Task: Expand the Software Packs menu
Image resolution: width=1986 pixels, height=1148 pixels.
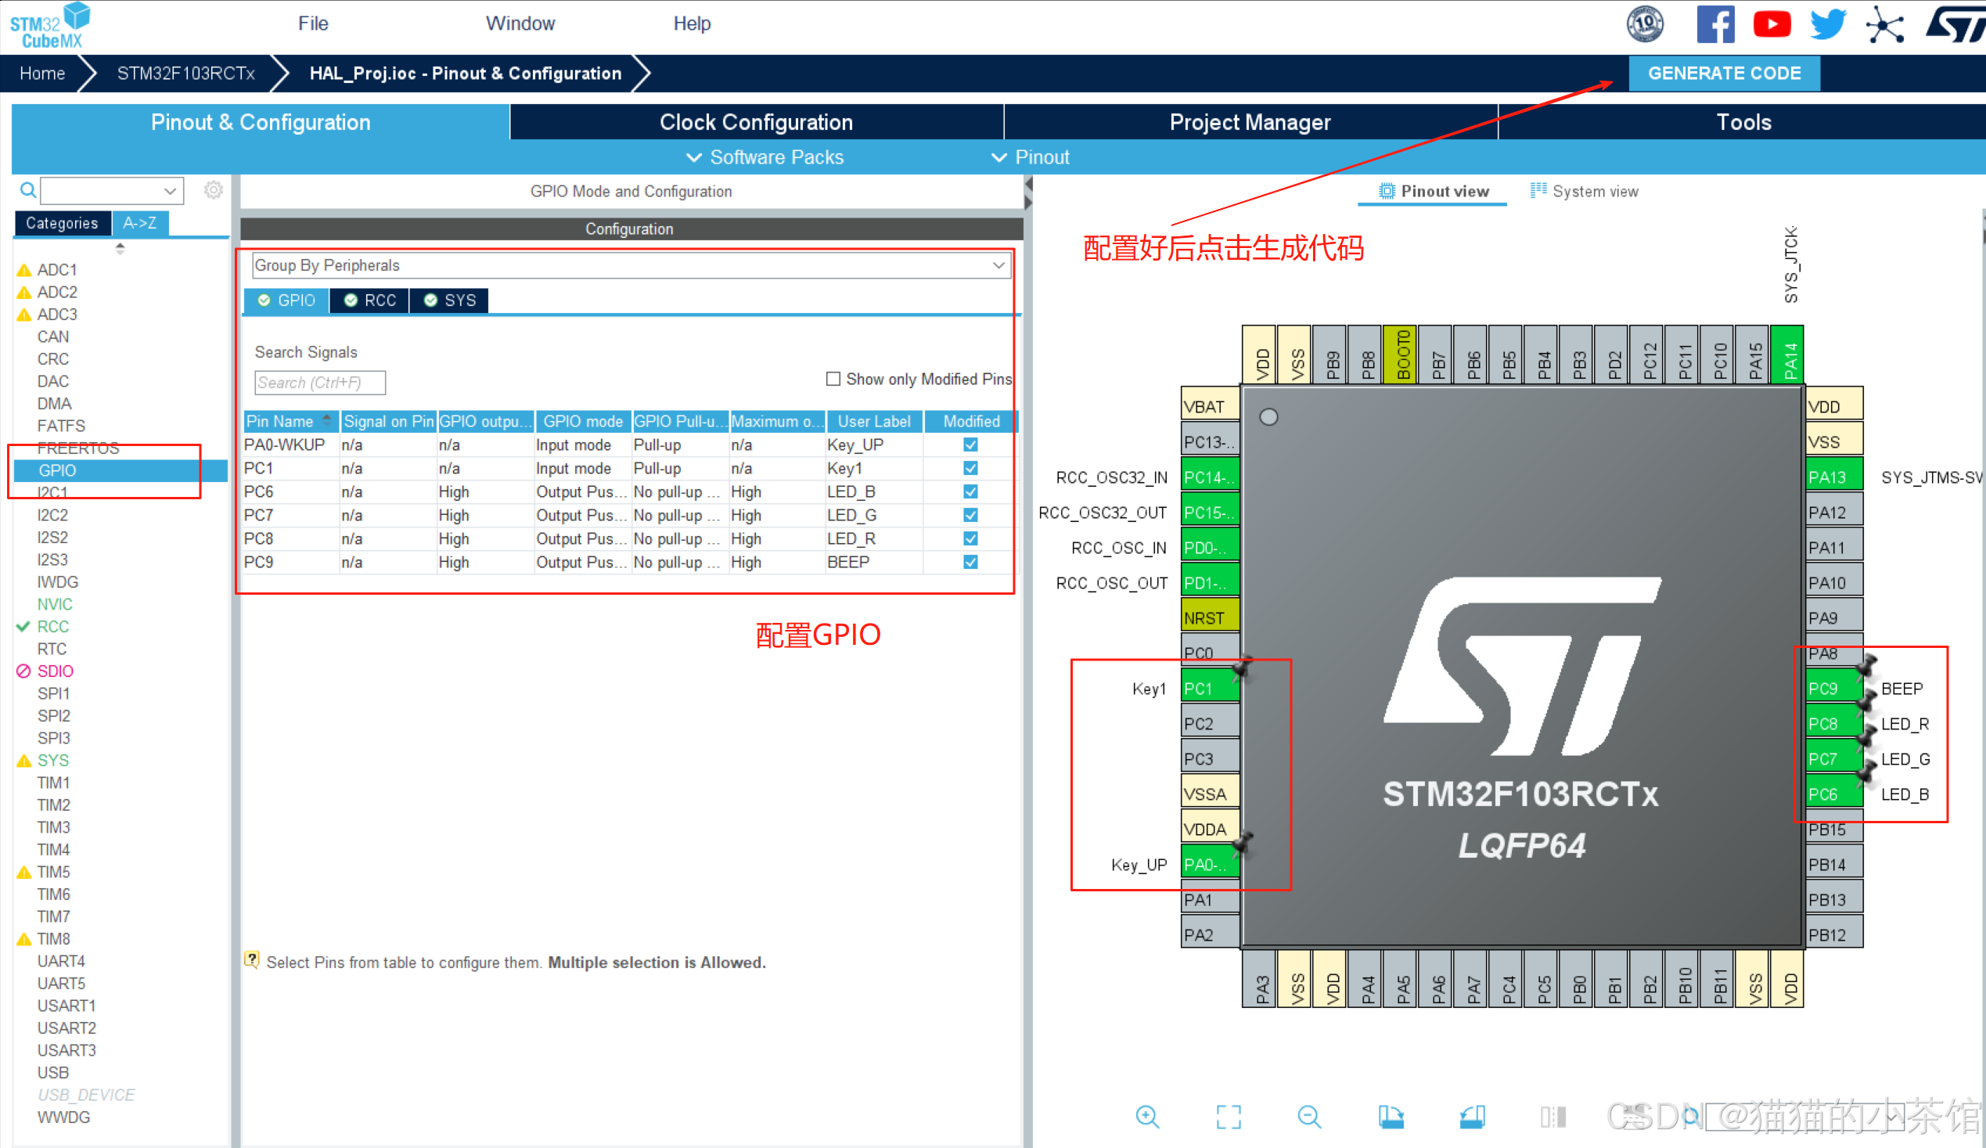Action: [x=765, y=157]
